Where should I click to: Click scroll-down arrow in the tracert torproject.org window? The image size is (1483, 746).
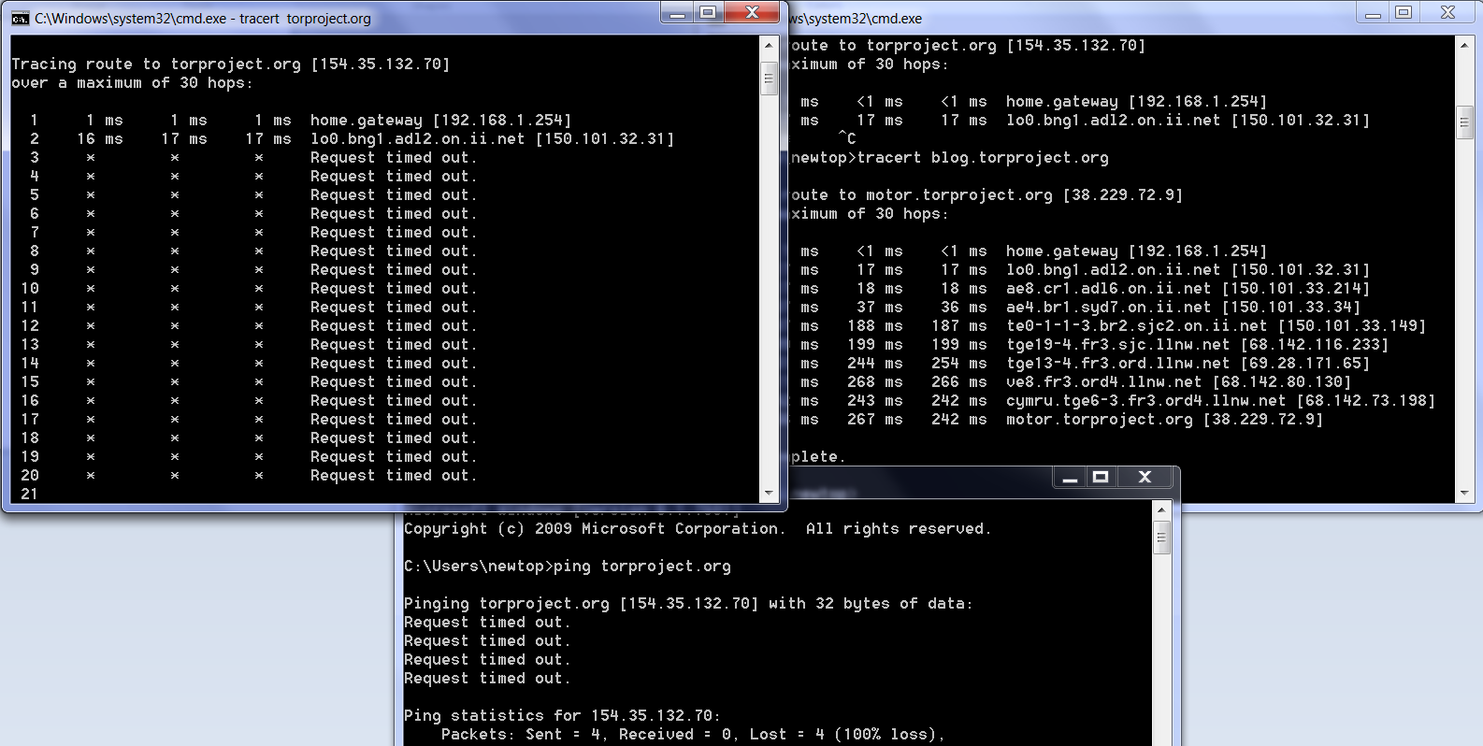[769, 493]
